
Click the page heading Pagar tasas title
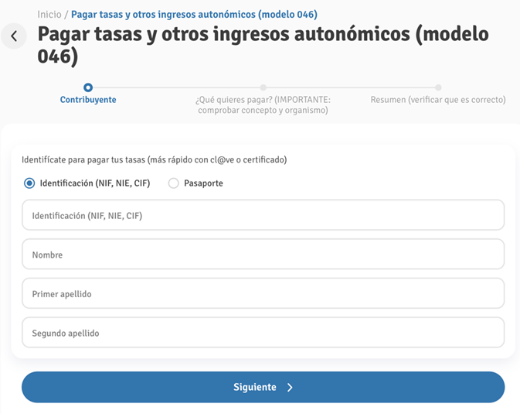point(263,46)
